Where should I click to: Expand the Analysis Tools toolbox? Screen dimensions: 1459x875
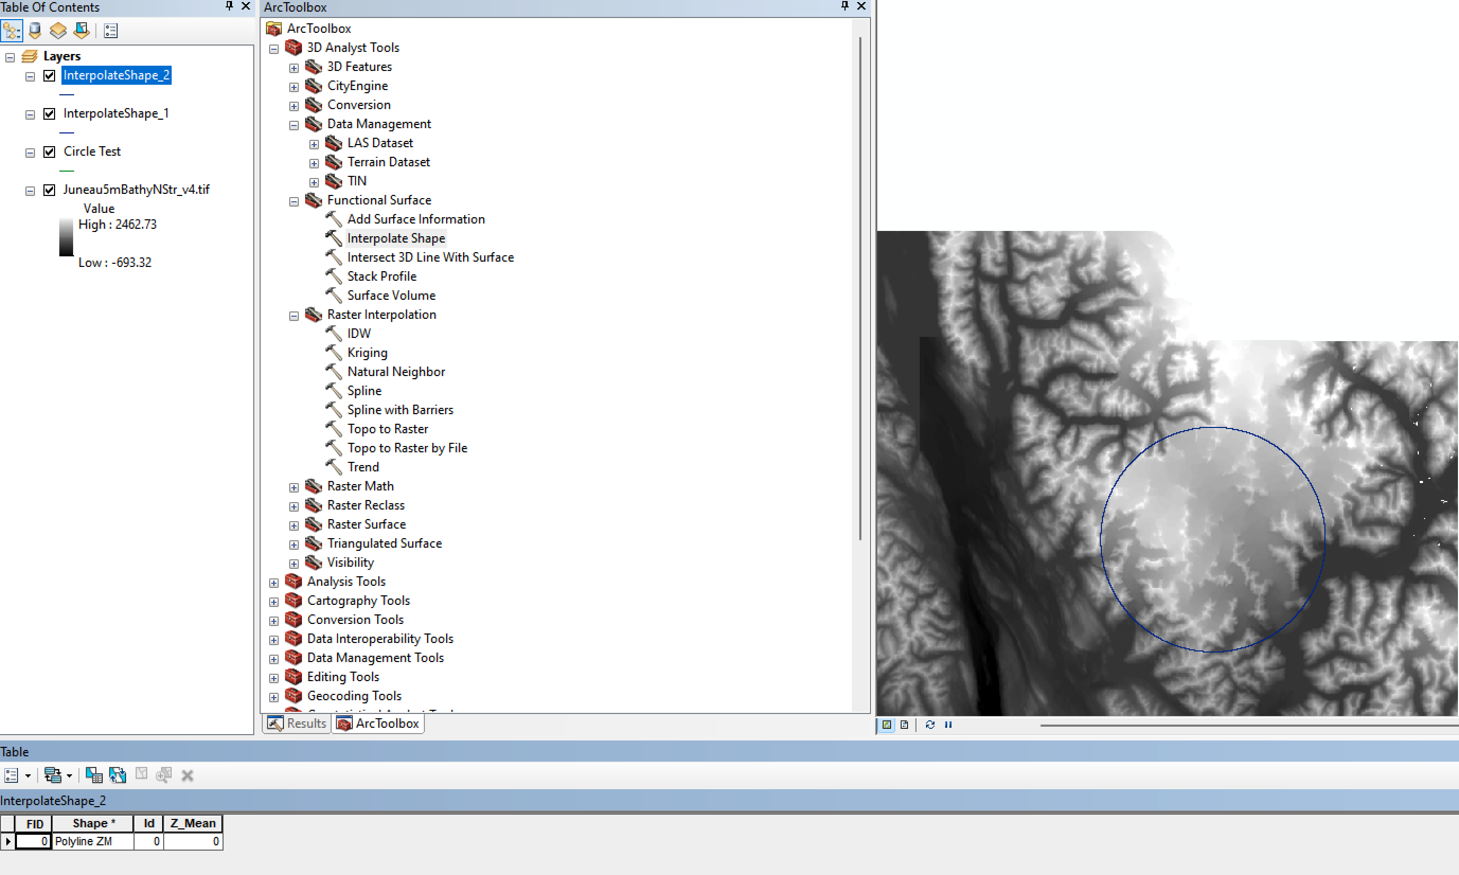point(274,583)
